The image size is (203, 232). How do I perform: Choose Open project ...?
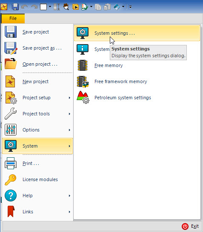[40, 64]
